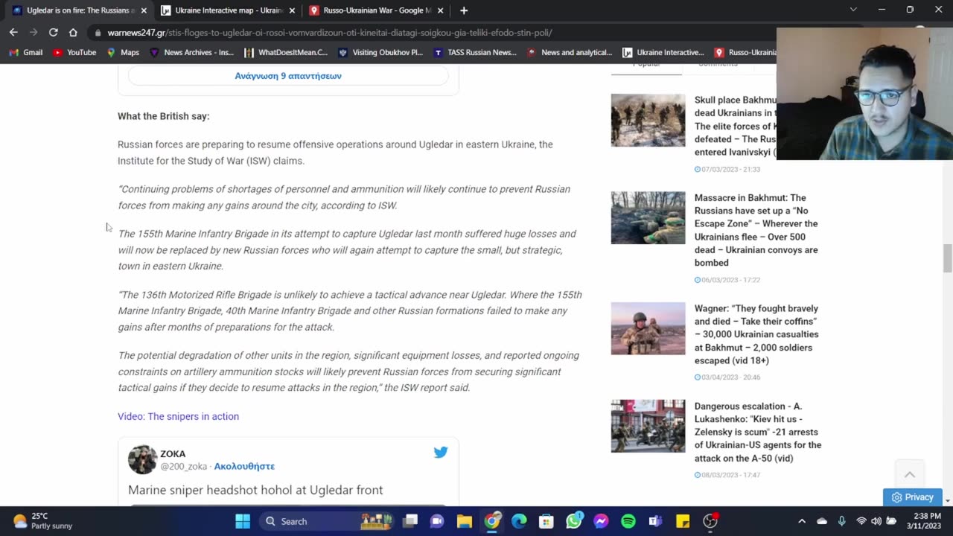Click the Massacre in Bakhmut thumbnail
953x536 pixels.
[648, 217]
